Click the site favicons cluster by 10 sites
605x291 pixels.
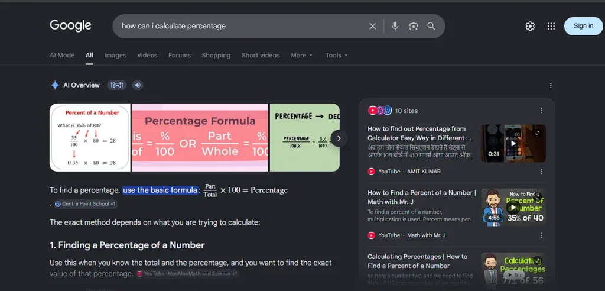click(380, 111)
